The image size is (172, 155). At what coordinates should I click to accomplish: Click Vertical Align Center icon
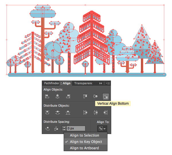click(95, 96)
